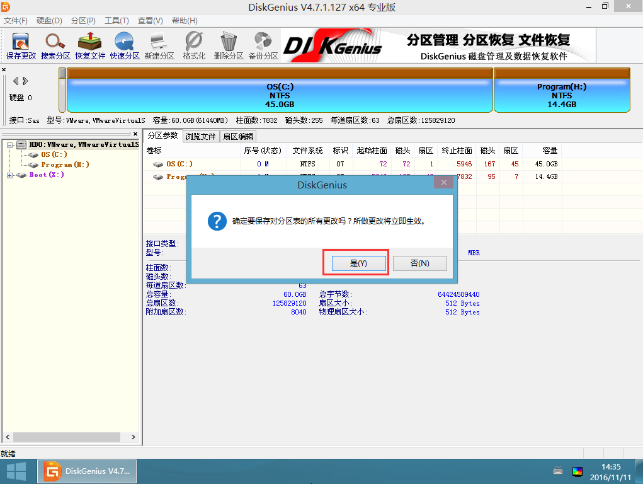
Task: Click the DiskGenius taskbar button
Action: pos(87,471)
